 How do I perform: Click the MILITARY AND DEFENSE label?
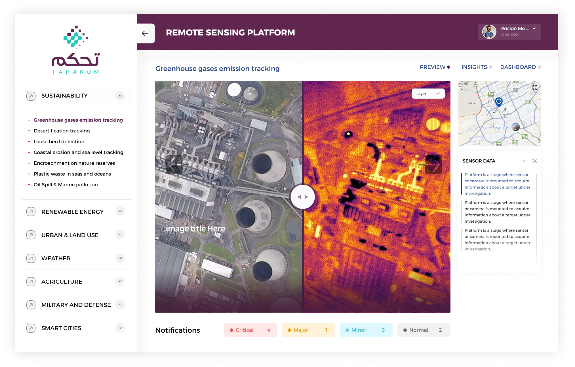76,305
